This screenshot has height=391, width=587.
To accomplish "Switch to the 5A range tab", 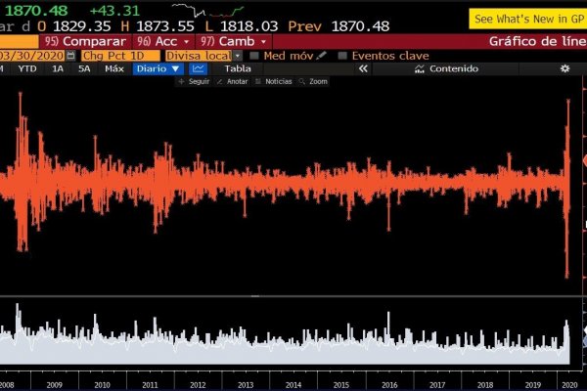I will pos(84,68).
